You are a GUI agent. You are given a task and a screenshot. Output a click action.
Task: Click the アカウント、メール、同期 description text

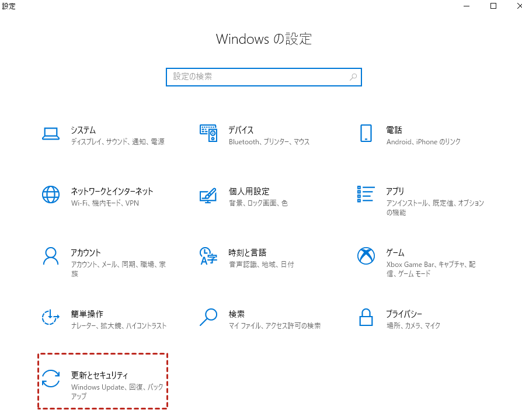tap(118, 269)
